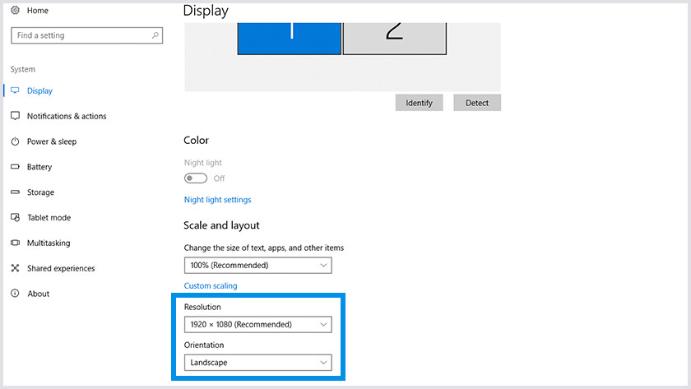This screenshot has width=691, height=389.
Task: Open the About info icon
Action: coord(15,294)
